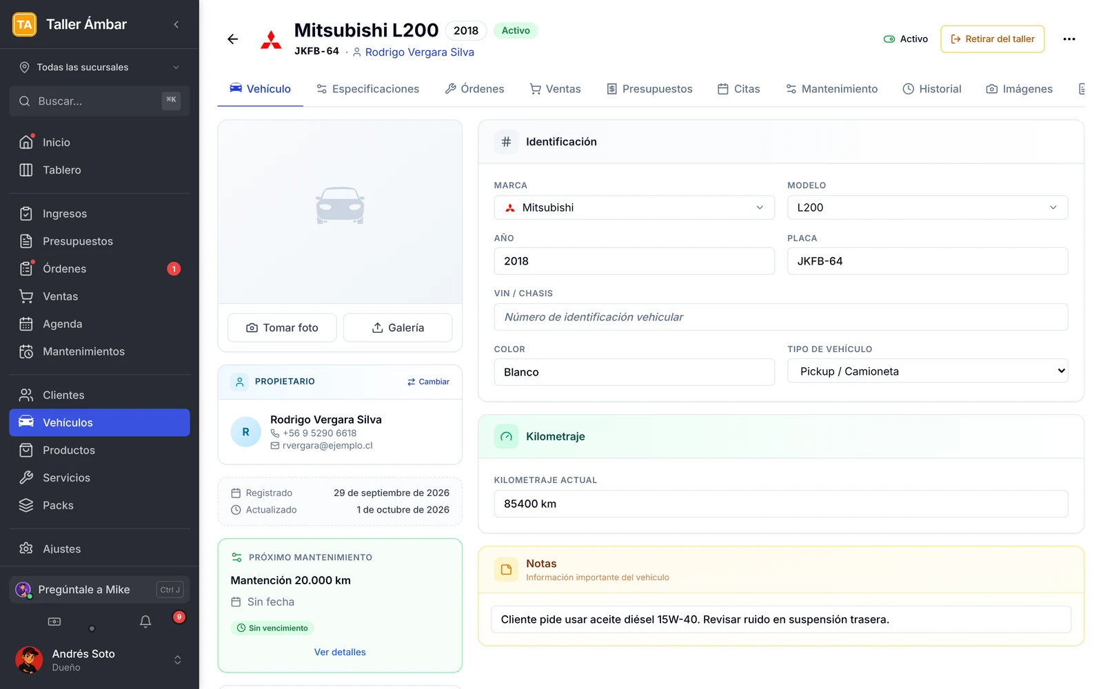Open the Tipo de vehículo dropdown
The width and height of the screenshot is (1103, 689).
[x=927, y=371]
